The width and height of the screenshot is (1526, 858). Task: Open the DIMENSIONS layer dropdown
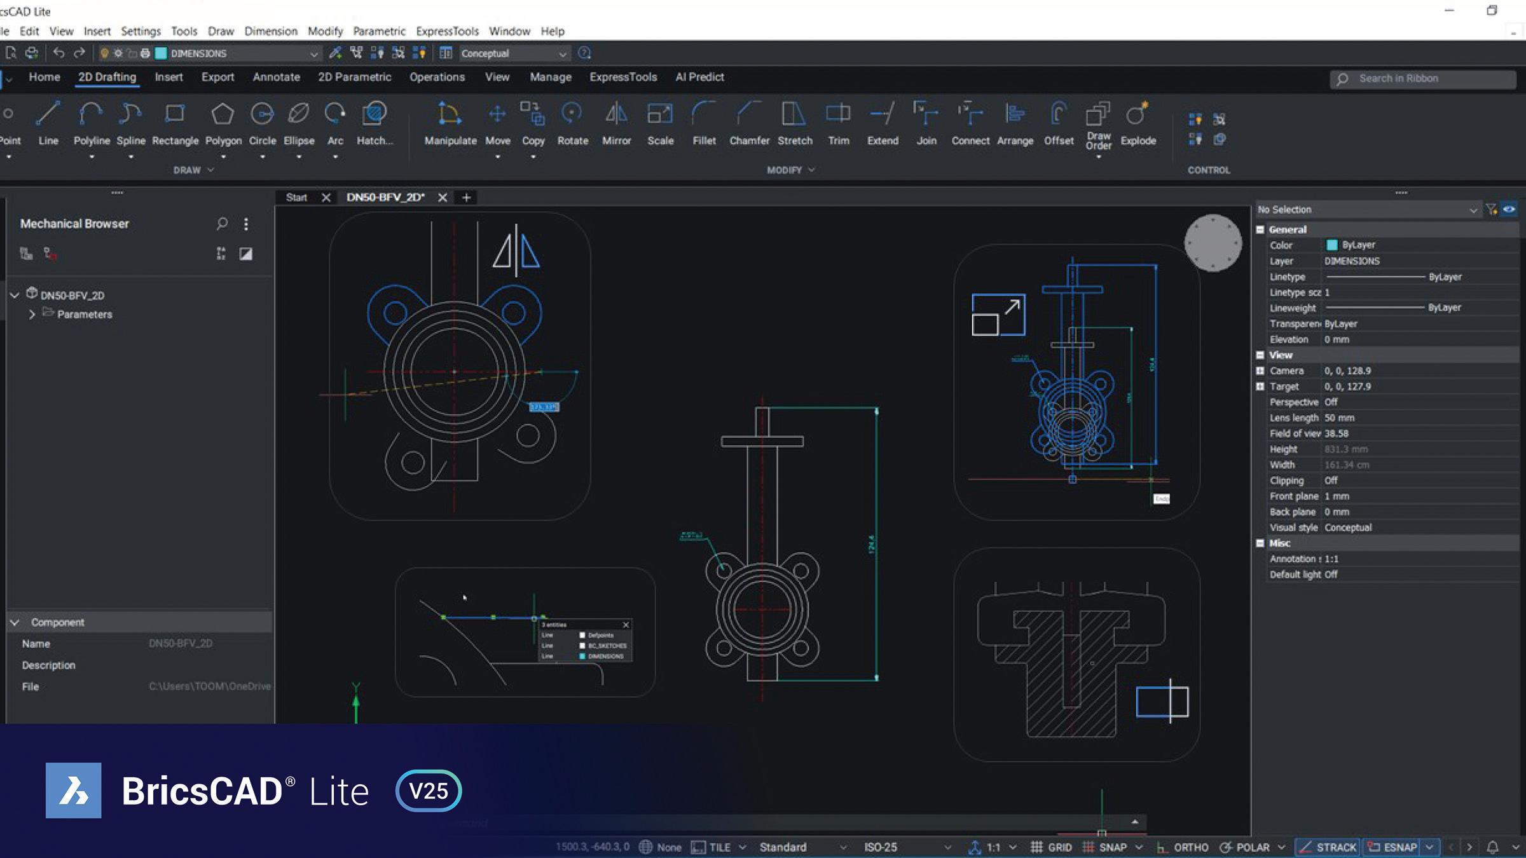click(313, 54)
